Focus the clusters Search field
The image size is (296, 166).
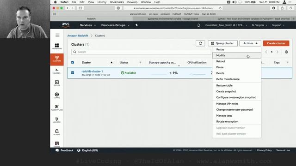141,52
